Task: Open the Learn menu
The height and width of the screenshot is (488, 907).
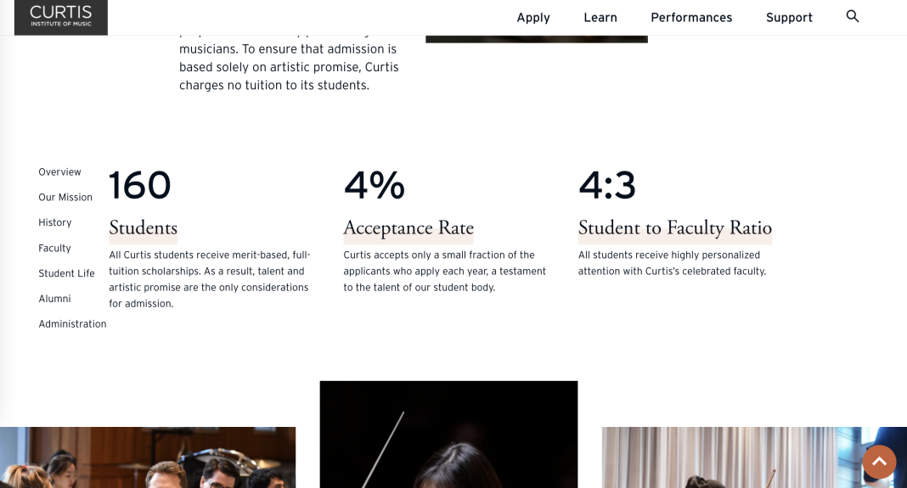Action: click(x=600, y=18)
